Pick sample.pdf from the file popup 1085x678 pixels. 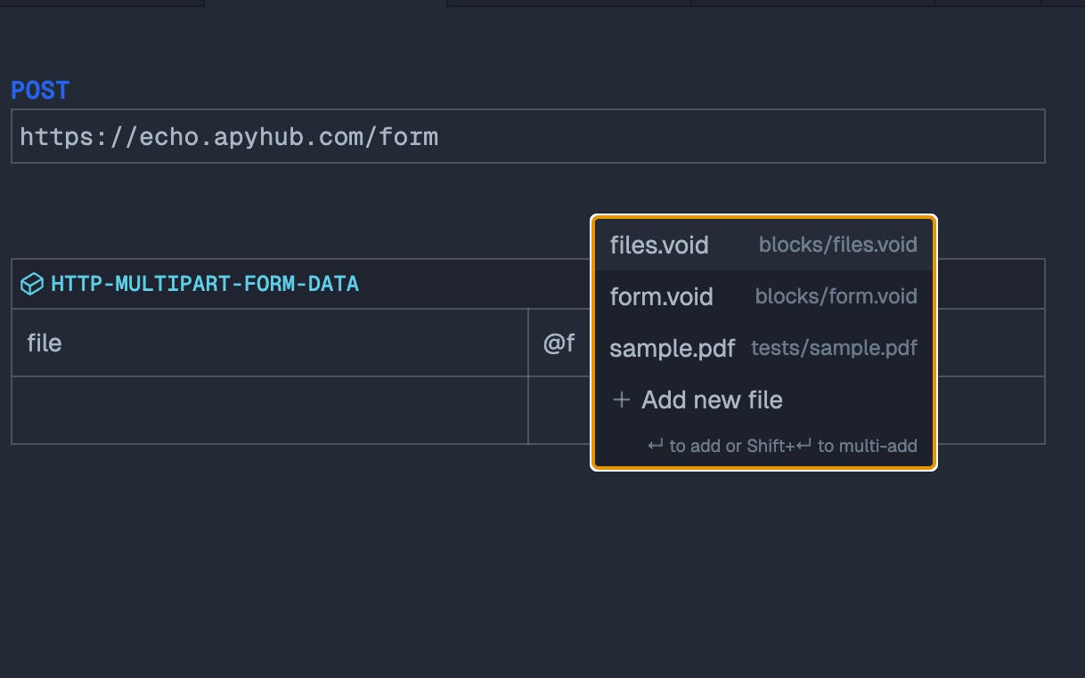click(x=672, y=348)
